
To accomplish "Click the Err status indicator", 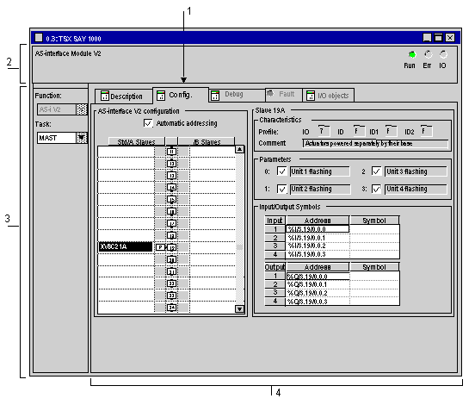I will [428, 54].
